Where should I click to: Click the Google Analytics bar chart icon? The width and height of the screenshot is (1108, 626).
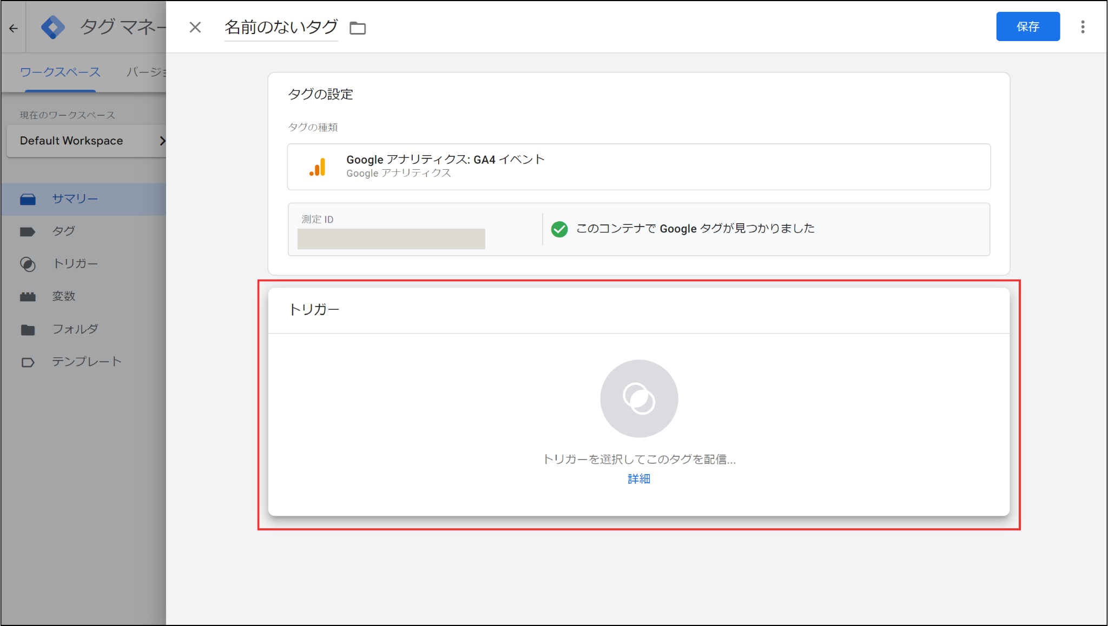click(x=318, y=167)
